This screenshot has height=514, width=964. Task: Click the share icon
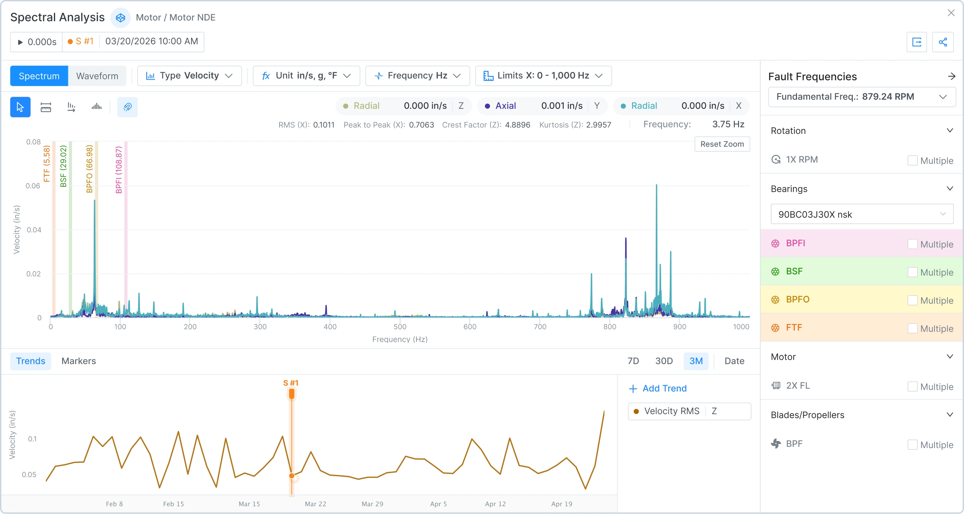click(943, 42)
